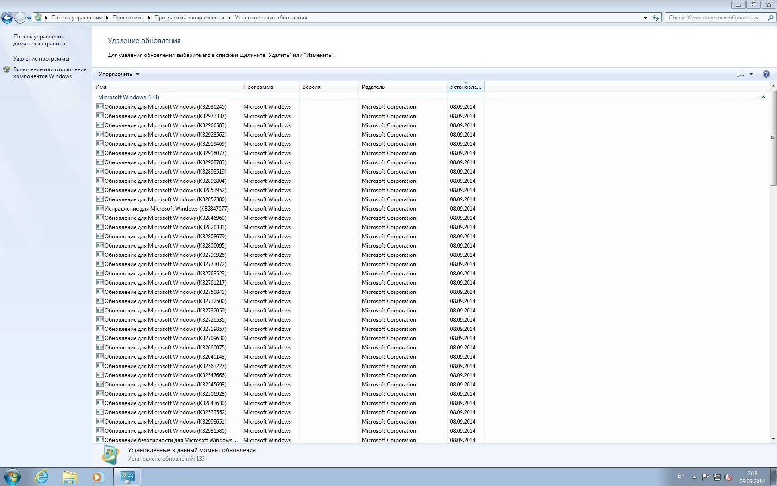Click the icon of update KB2993651
777x486 pixels.
click(x=99, y=421)
